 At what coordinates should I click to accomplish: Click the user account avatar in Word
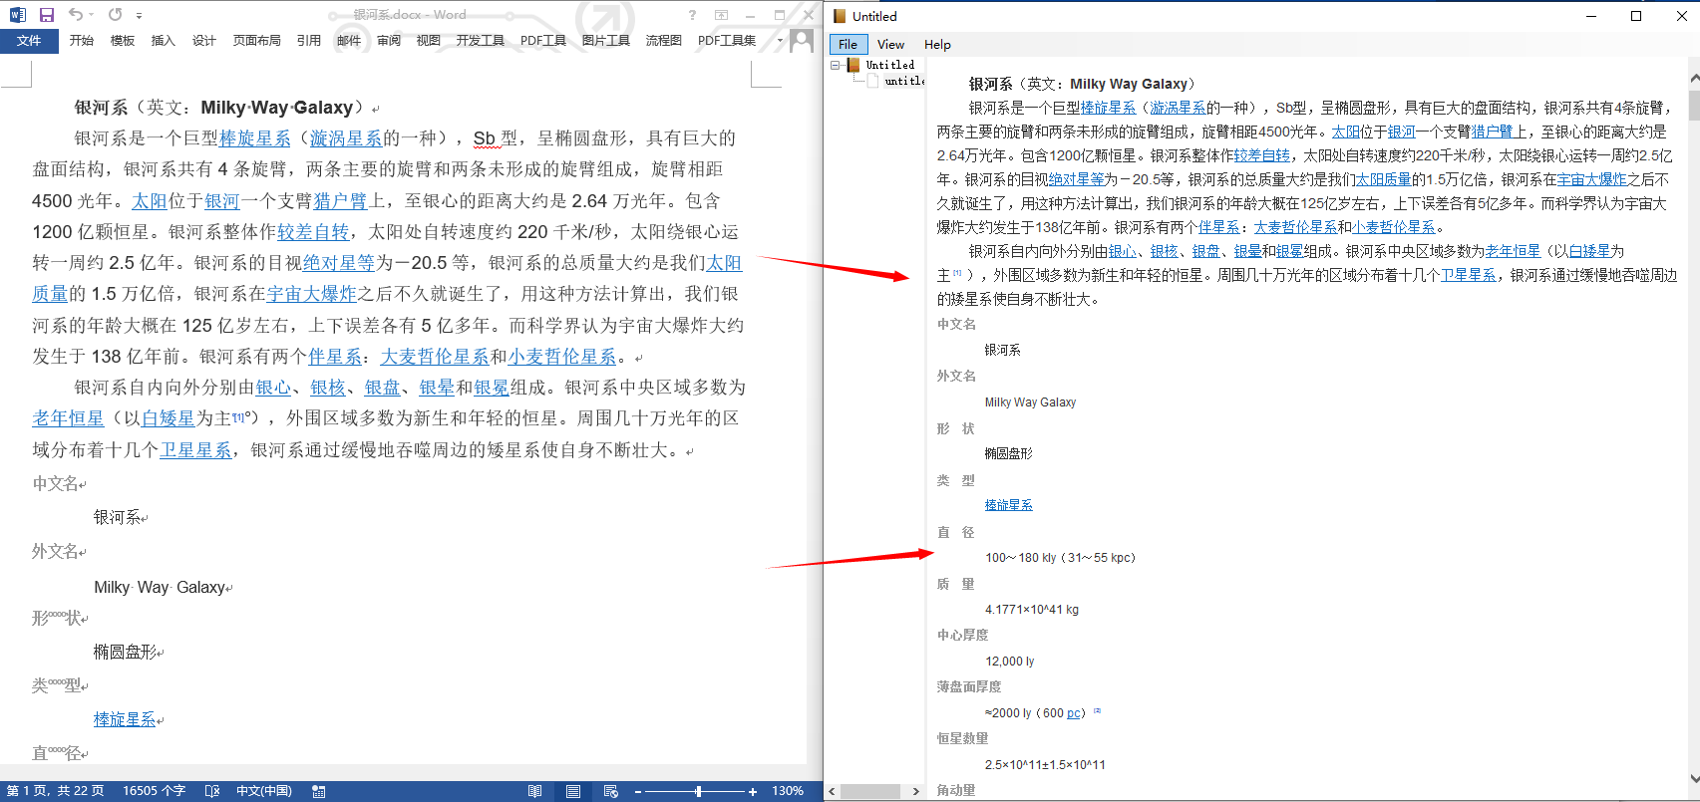[x=801, y=40]
